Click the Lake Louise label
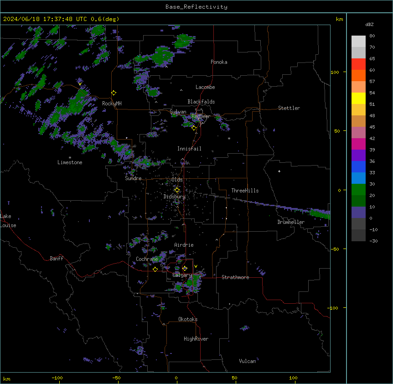This screenshot has height=384, width=393. [8, 221]
